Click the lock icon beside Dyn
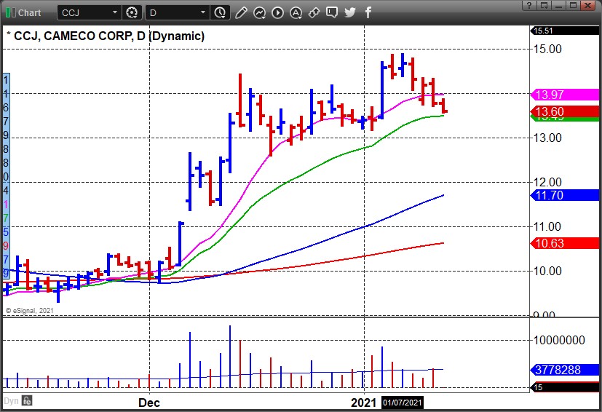 pyautogui.click(x=27, y=401)
